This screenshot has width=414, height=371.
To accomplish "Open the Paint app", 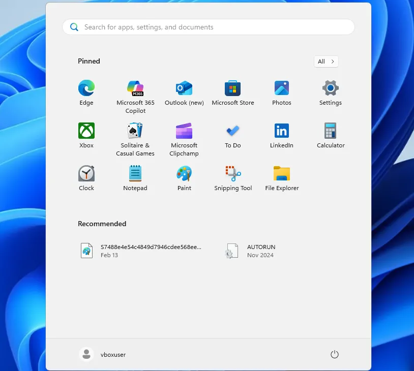I will pyautogui.click(x=184, y=178).
